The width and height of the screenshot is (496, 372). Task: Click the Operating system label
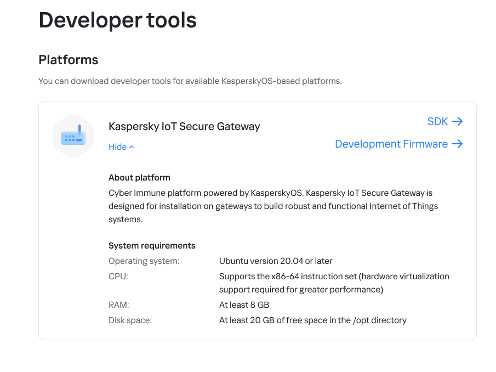[x=144, y=261]
